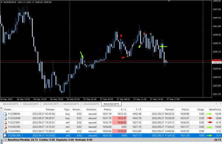This screenshot has height=144, width=222.
Task: Open the third XAUUSD,M15 chart tab
Action: click(x=51, y=104)
